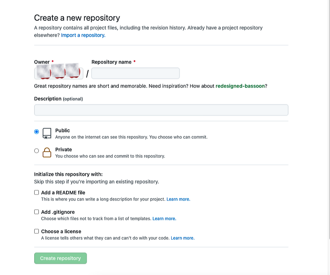The height and width of the screenshot is (275, 330).
Task: Check the "Choose a license" option
Action: tap(37, 231)
